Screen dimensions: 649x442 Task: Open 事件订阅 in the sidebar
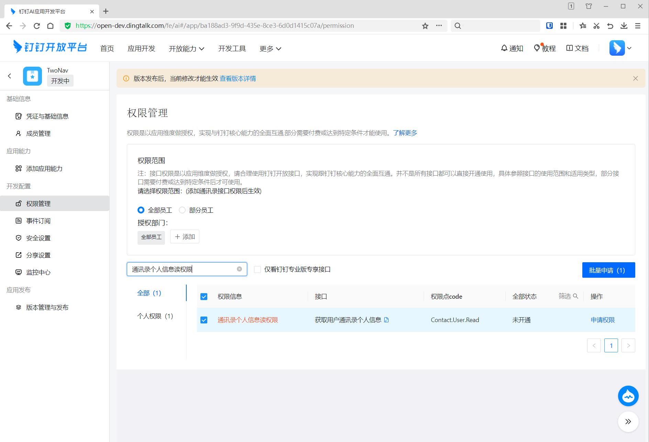coord(38,221)
